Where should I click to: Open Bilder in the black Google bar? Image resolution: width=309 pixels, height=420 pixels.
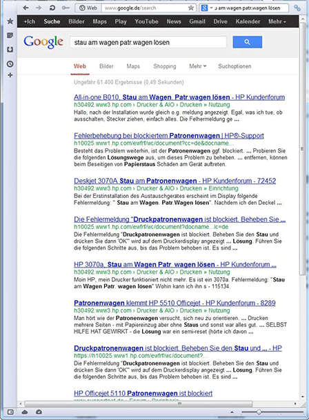point(77,21)
